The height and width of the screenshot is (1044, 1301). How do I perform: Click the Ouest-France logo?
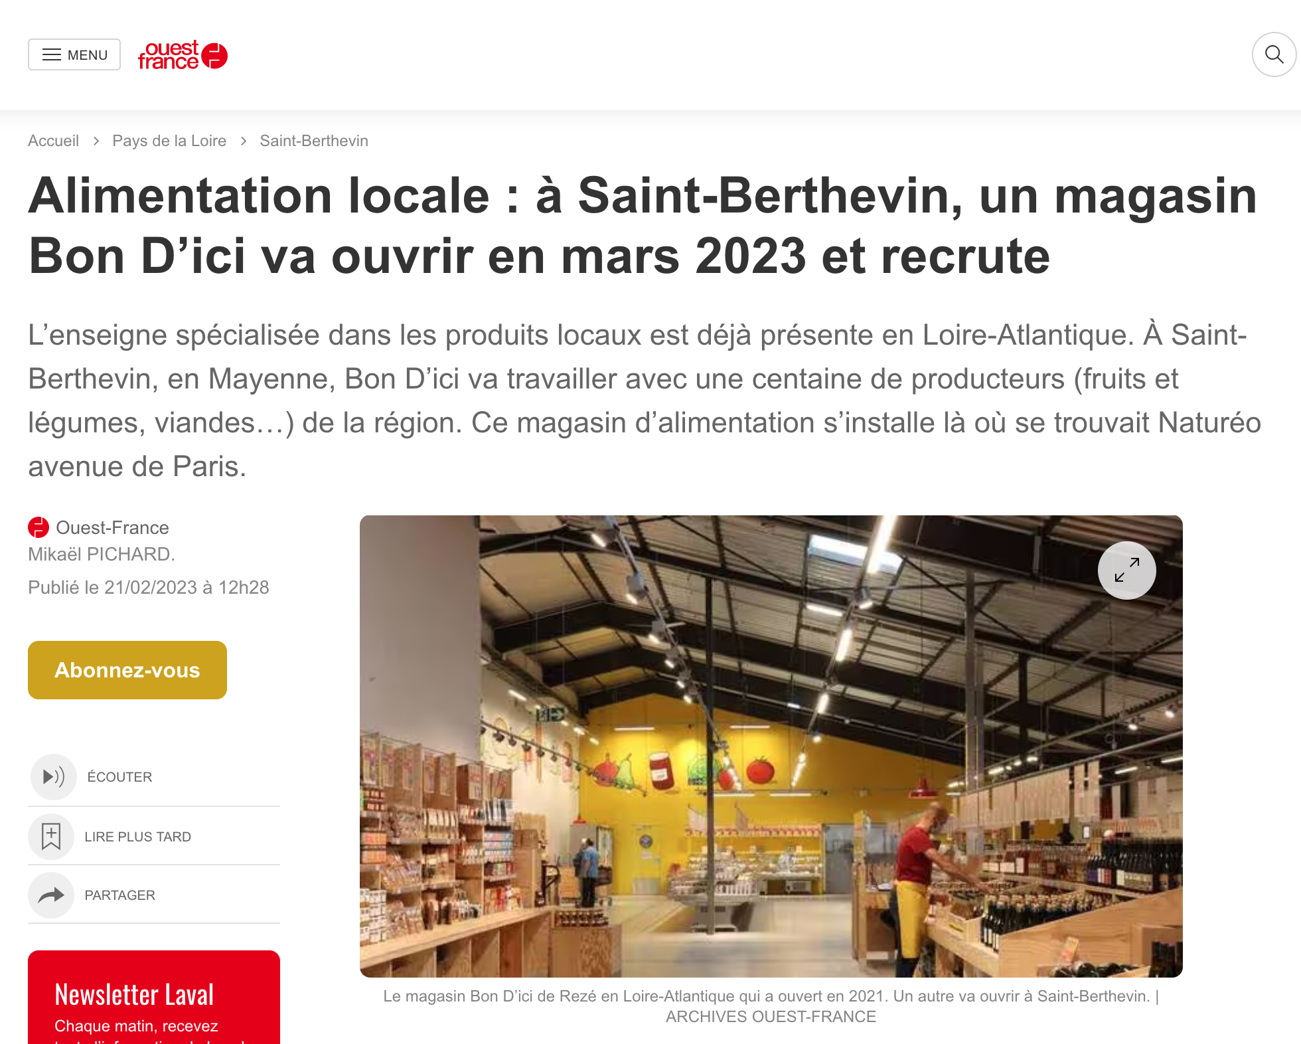coord(183,55)
